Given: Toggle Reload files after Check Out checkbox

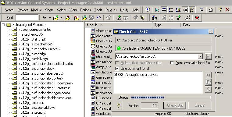Looking at the screenshot, I should [117, 63].
